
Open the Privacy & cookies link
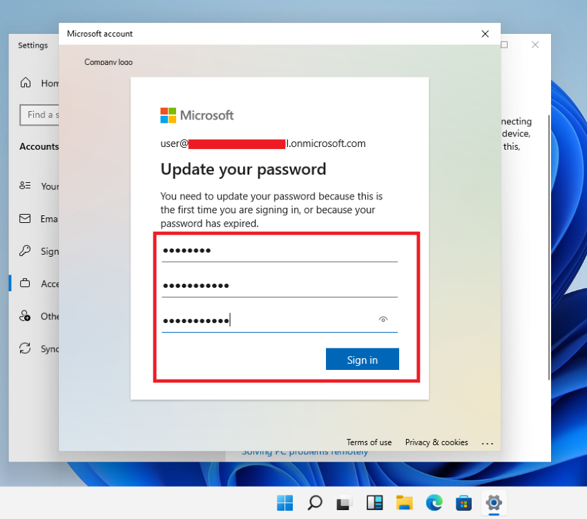click(x=436, y=442)
